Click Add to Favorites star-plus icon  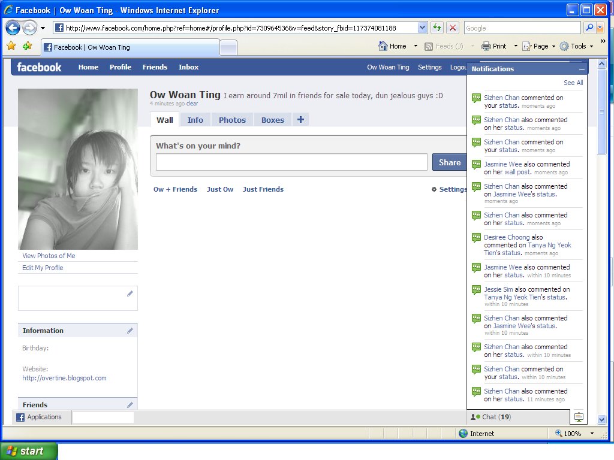coord(27,46)
